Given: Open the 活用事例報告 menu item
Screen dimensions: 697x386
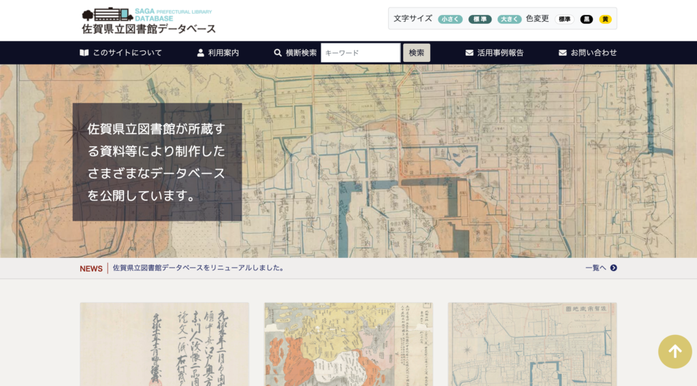Looking at the screenshot, I should pyautogui.click(x=495, y=52).
